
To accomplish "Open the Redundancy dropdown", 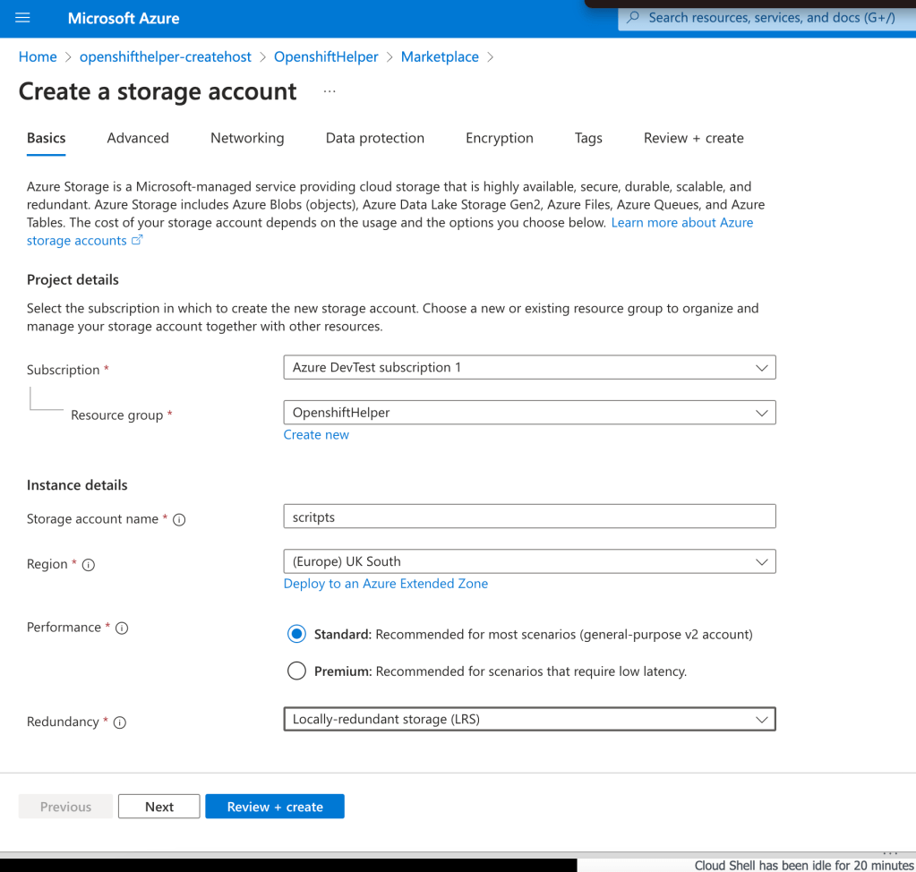I will (529, 719).
